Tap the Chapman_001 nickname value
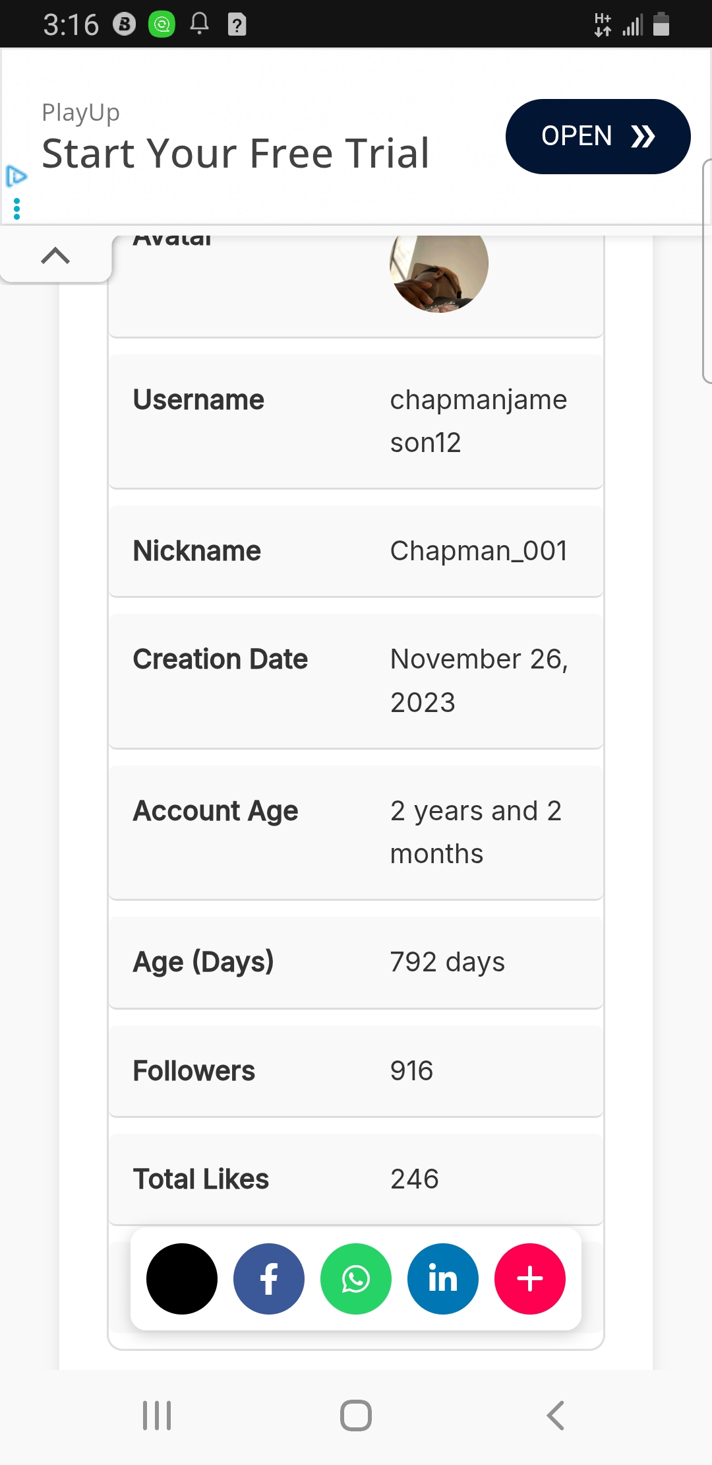This screenshot has height=1465, width=712. pyautogui.click(x=479, y=551)
